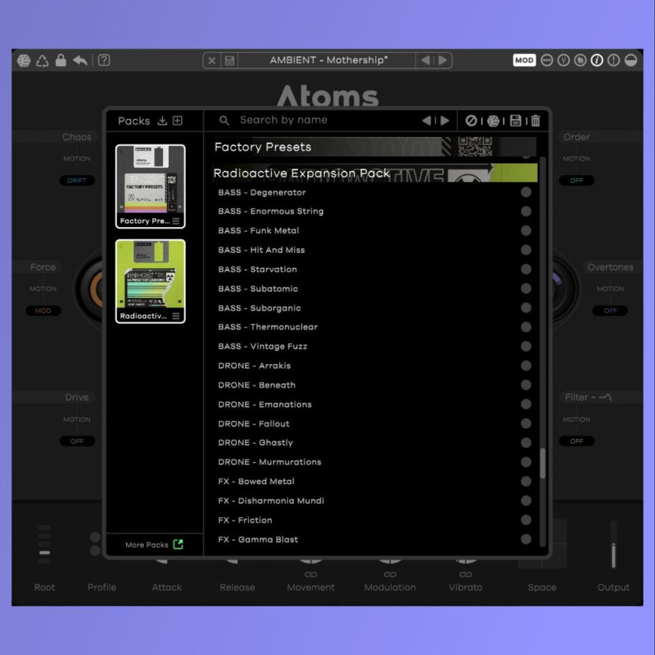Click the circled info 'i' icon
The height and width of the screenshot is (655, 655).
597,61
